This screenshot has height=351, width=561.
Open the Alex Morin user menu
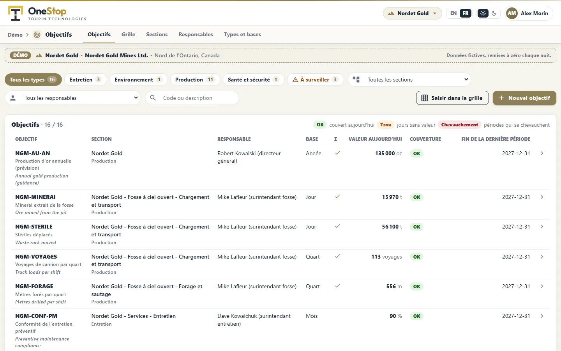coord(529,13)
